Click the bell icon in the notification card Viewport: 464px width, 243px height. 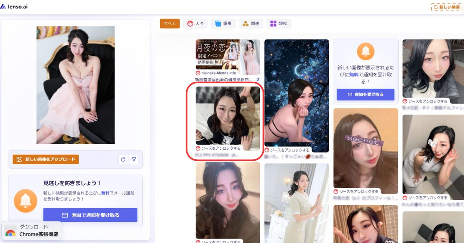point(365,51)
